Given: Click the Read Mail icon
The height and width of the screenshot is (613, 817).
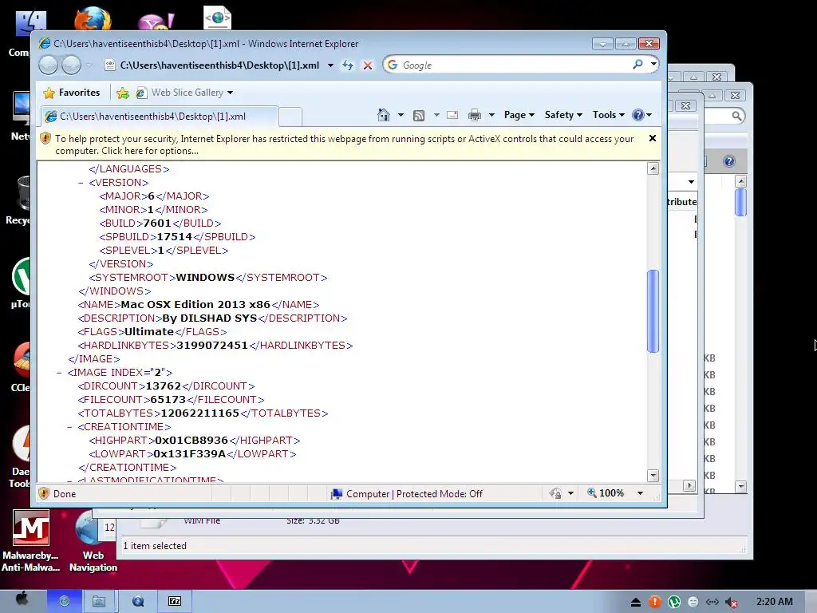Looking at the screenshot, I should pos(452,115).
